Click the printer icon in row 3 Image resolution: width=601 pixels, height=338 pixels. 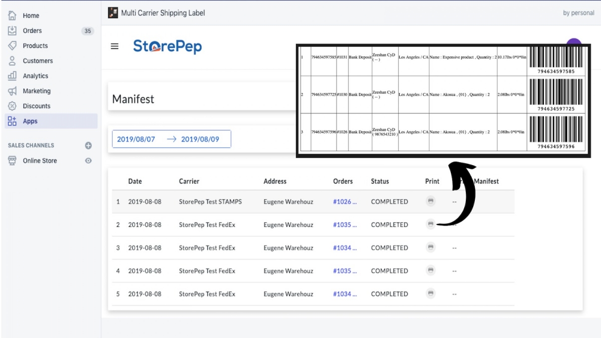pyautogui.click(x=431, y=247)
